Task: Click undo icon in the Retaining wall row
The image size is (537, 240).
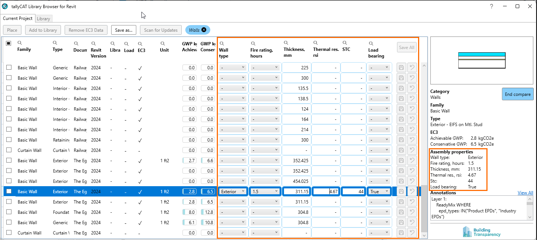Action: click(412, 140)
